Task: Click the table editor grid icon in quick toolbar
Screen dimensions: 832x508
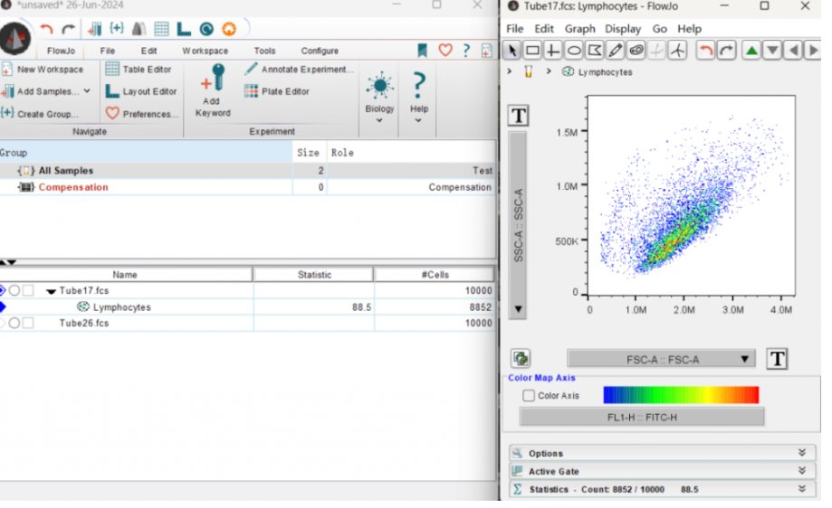Action: click(161, 29)
